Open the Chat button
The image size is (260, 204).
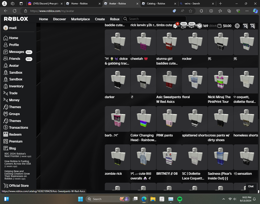pyautogui.click(x=251, y=186)
